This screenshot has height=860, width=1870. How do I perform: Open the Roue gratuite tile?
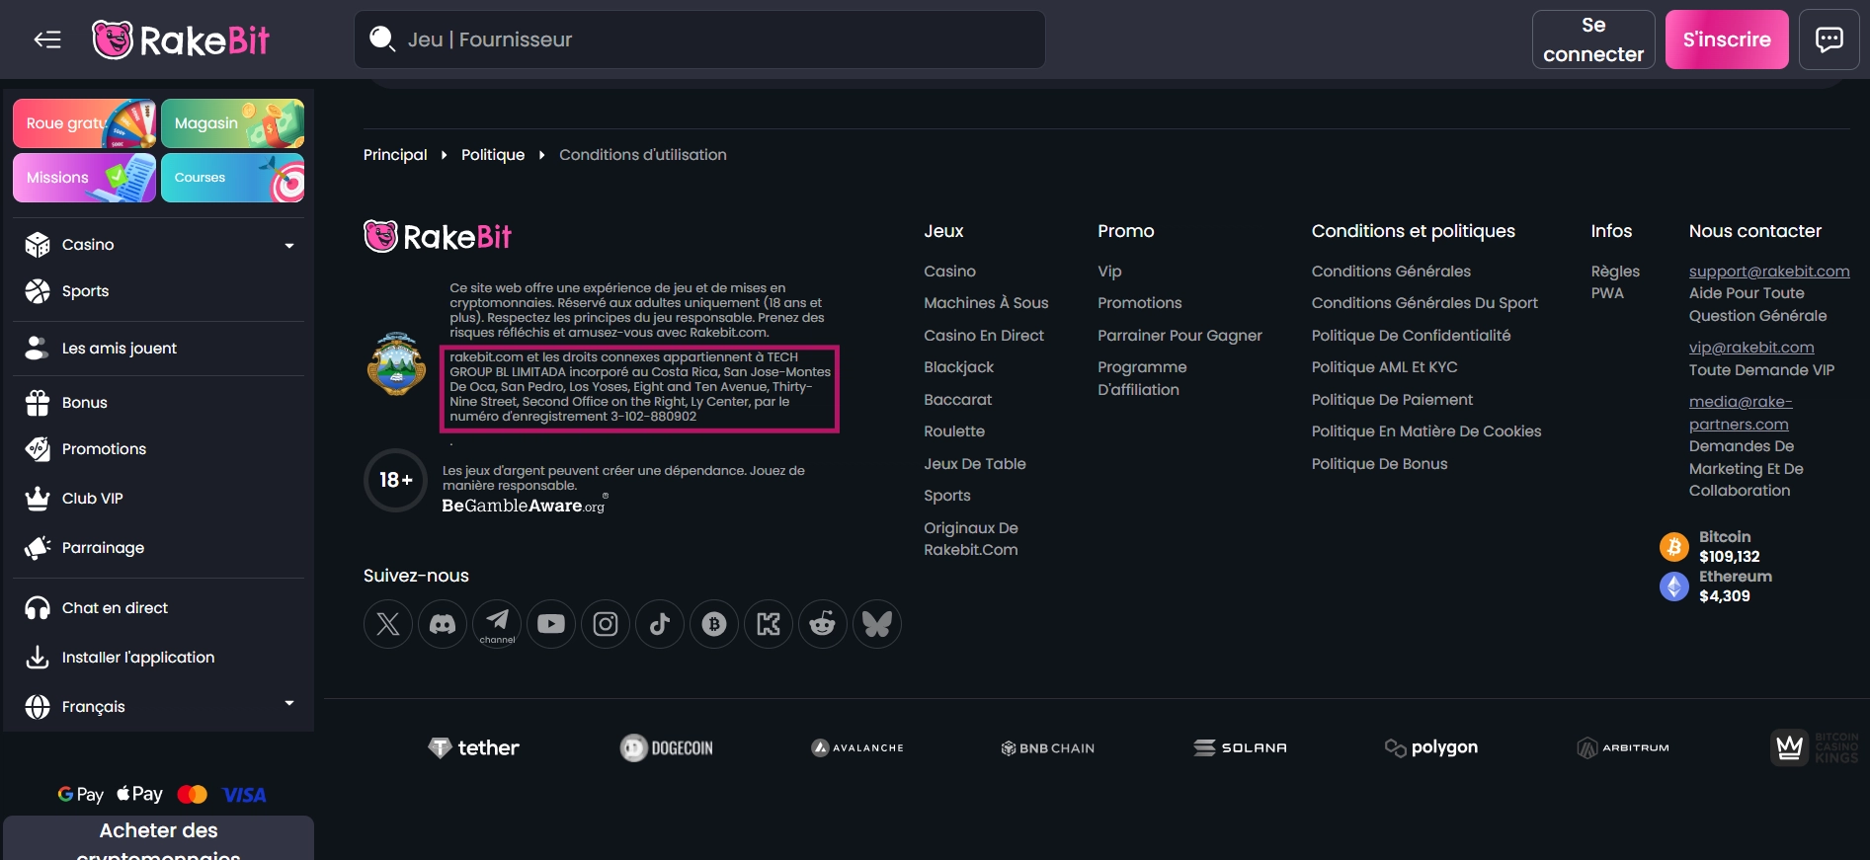(x=84, y=123)
